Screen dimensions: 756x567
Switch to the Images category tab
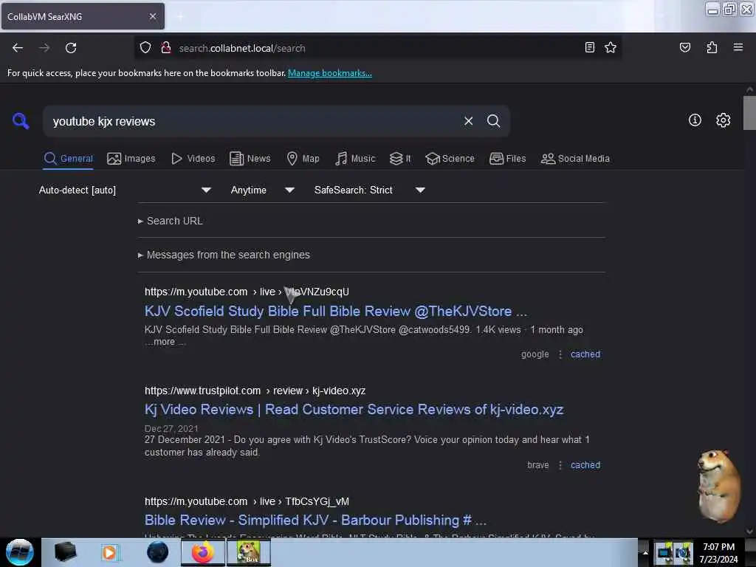(x=131, y=159)
